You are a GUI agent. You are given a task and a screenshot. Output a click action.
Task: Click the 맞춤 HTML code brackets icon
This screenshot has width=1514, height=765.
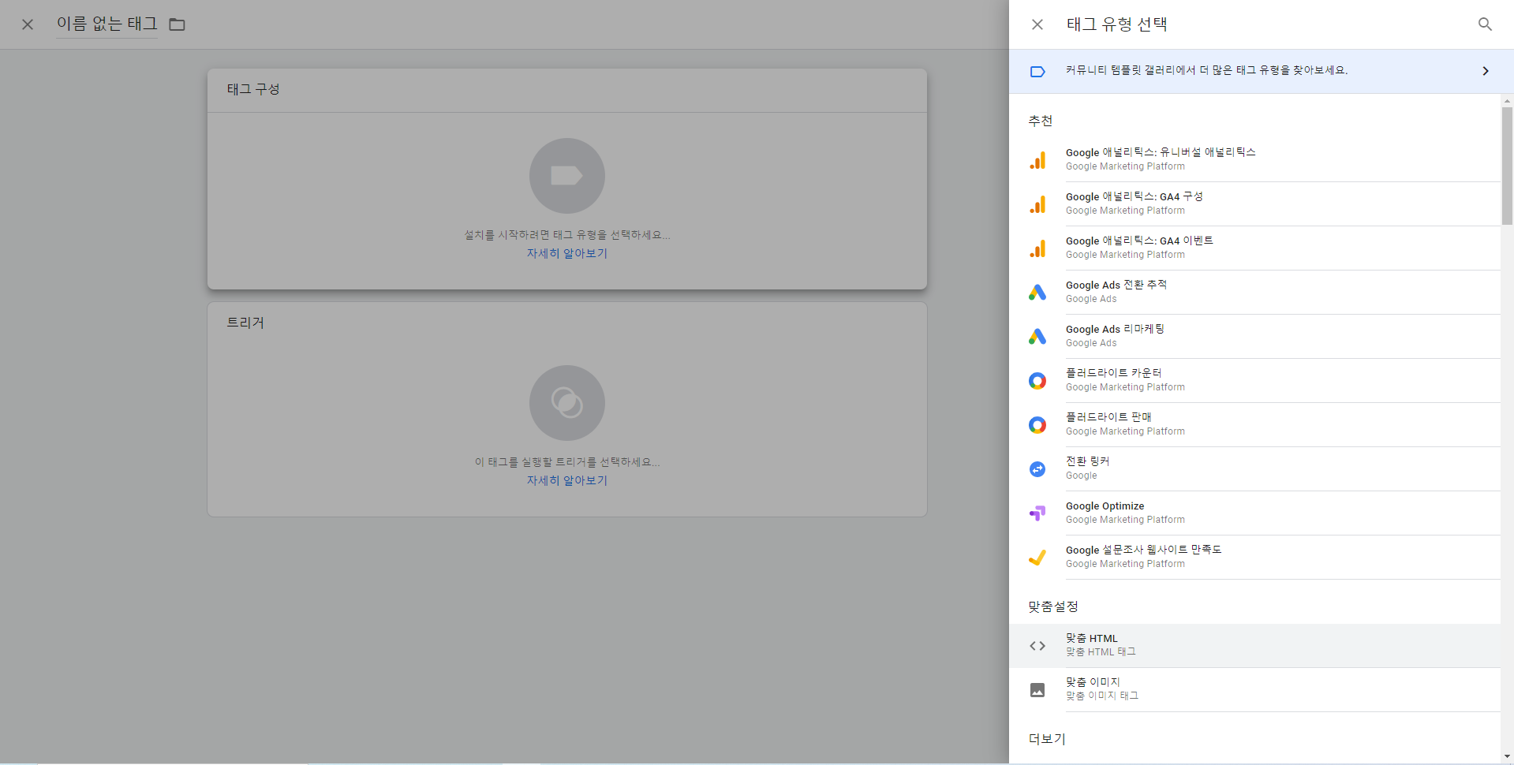click(1037, 646)
